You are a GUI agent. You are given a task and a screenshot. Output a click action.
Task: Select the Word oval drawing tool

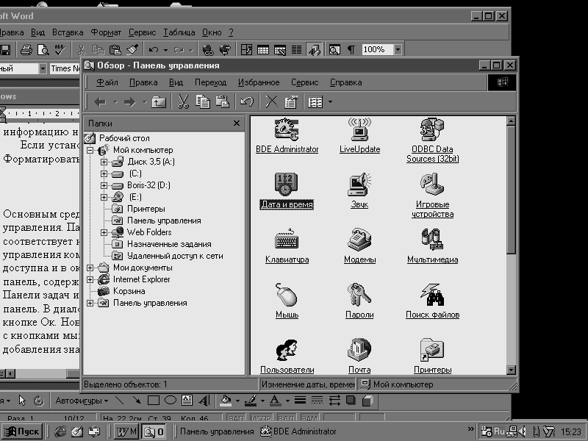(171, 401)
